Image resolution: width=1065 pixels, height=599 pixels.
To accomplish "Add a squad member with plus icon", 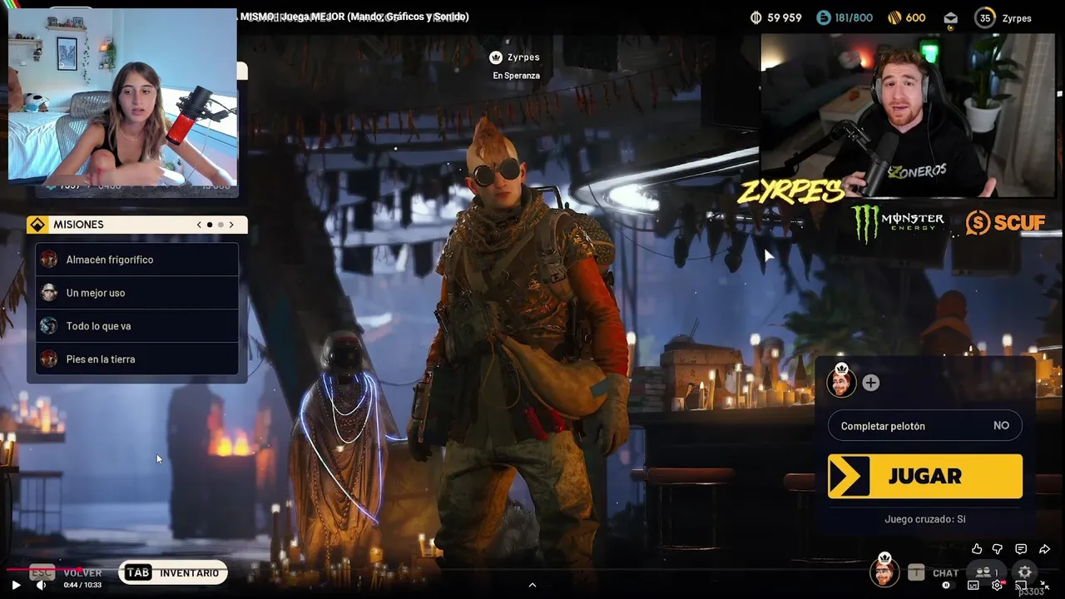I will point(870,383).
